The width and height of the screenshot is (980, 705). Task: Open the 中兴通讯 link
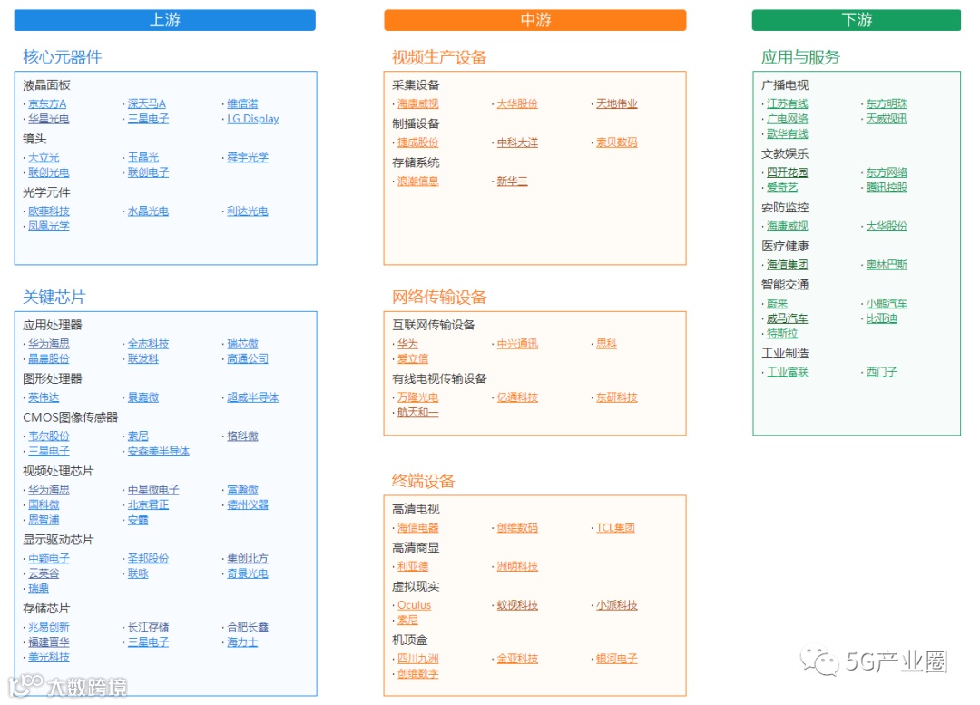click(517, 344)
